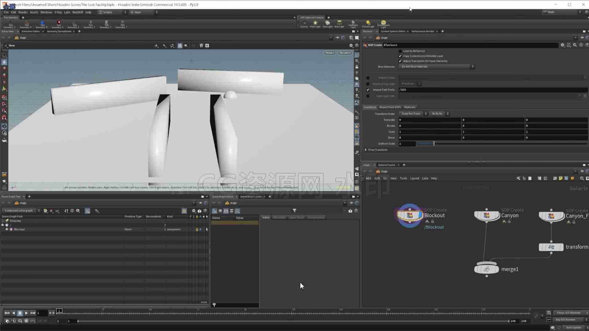Open the Rx Ry Rz rotation order dropdown
This screenshot has width=589, height=331.
439,114
